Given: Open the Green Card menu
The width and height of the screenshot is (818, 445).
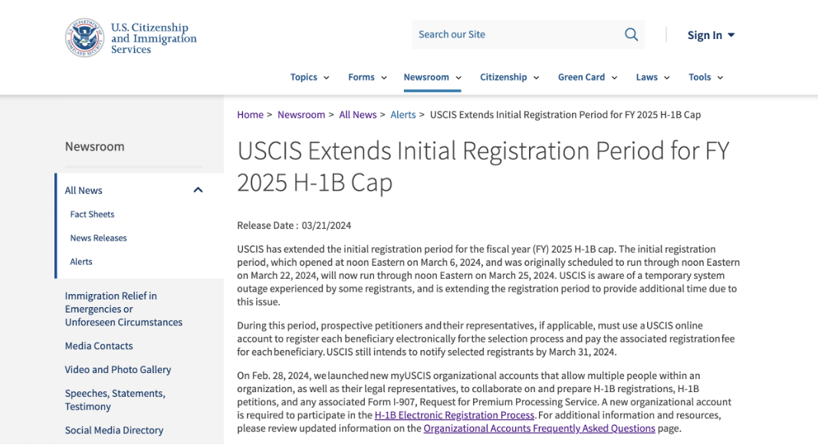Looking at the screenshot, I should [x=588, y=77].
